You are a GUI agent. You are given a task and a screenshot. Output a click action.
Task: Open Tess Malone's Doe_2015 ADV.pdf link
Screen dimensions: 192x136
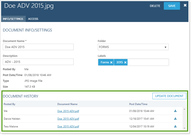pyautogui.click(x=68, y=127)
